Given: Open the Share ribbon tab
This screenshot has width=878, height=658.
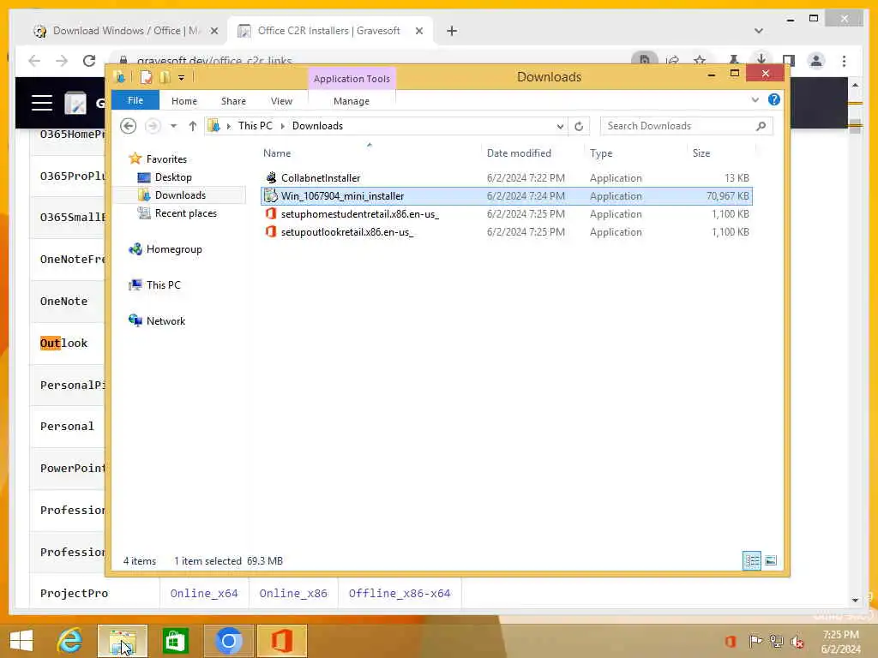Looking at the screenshot, I should pyautogui.click(x=233, y=101).
